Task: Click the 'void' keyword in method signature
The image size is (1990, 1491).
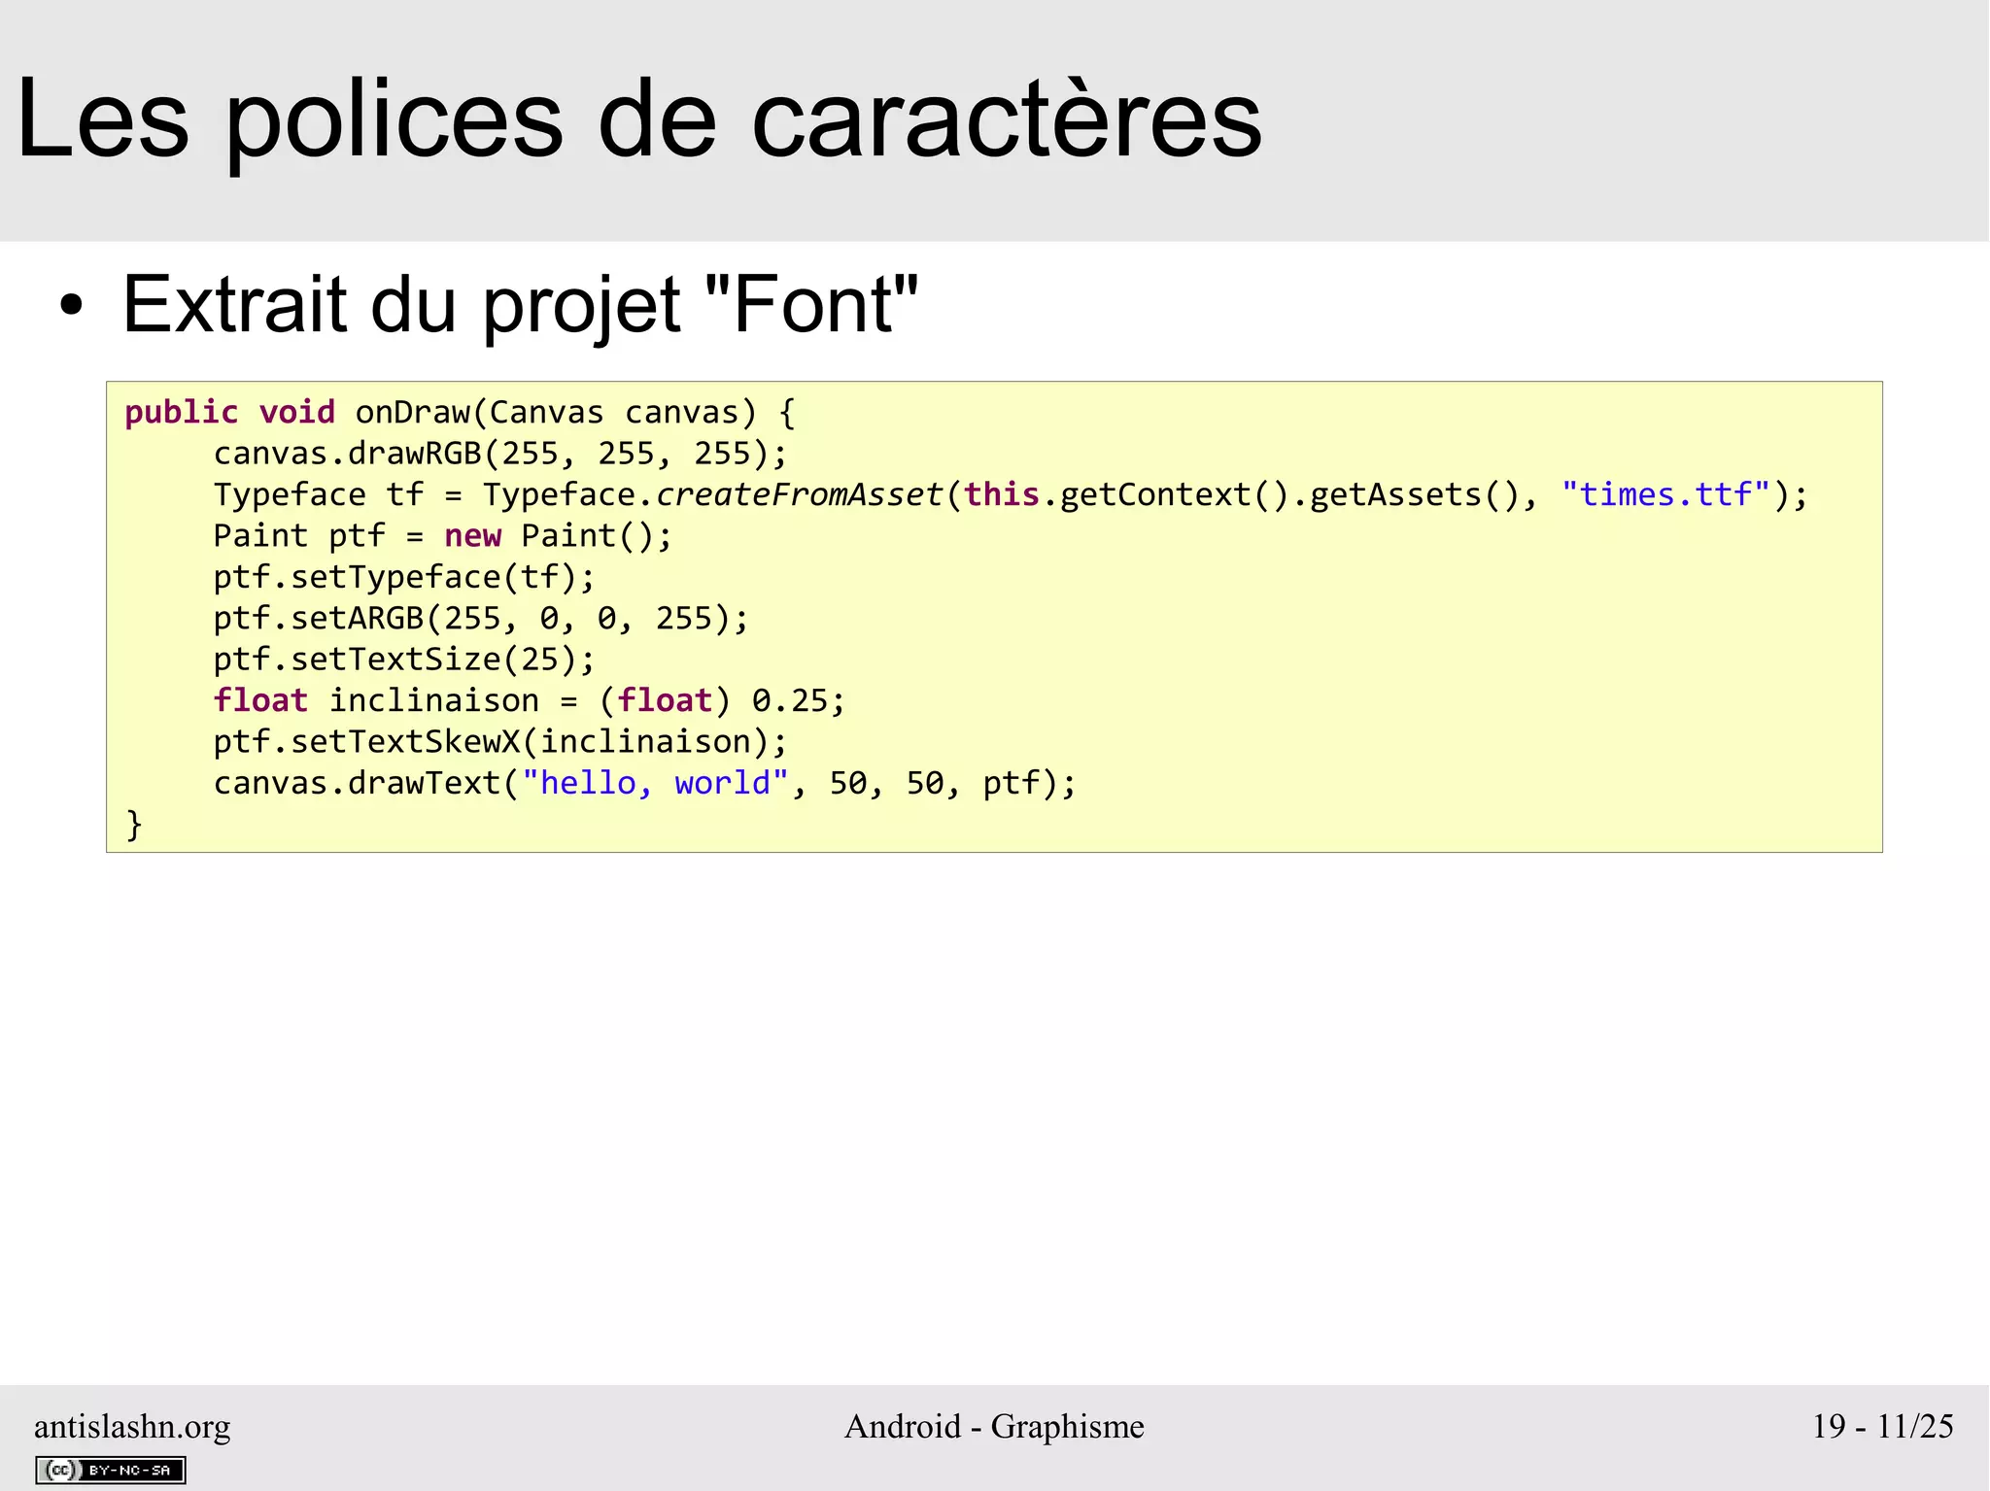Action: pyautogui.click(x=296, y=412)
